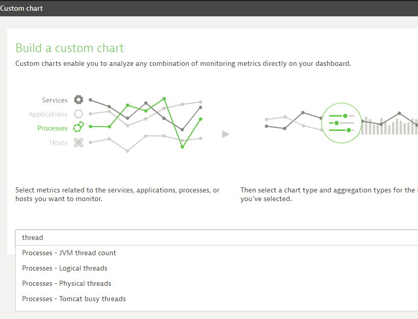Click the Services gear icon

pyautogui.click(x=78, y=100)
